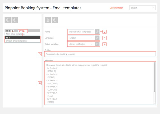Open help icon next to the trash button

point(55,20)
